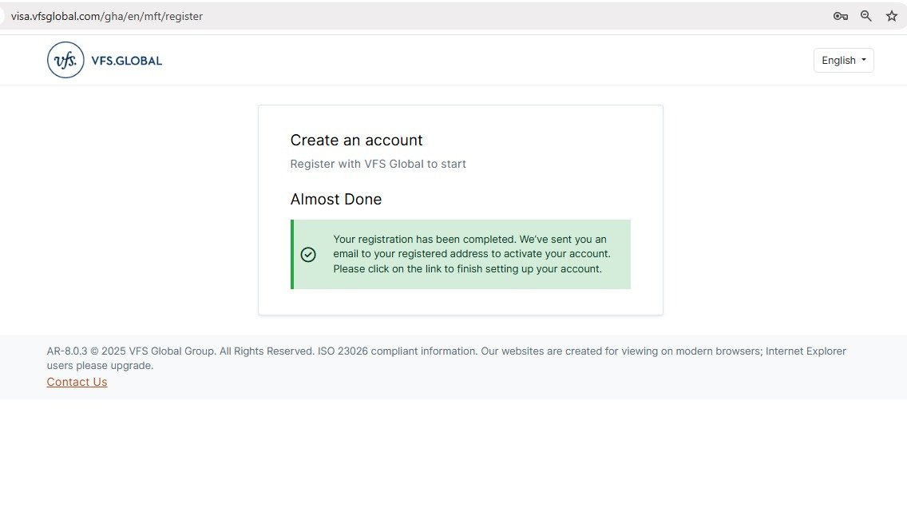Click the green accent bar of the banner

292,254
